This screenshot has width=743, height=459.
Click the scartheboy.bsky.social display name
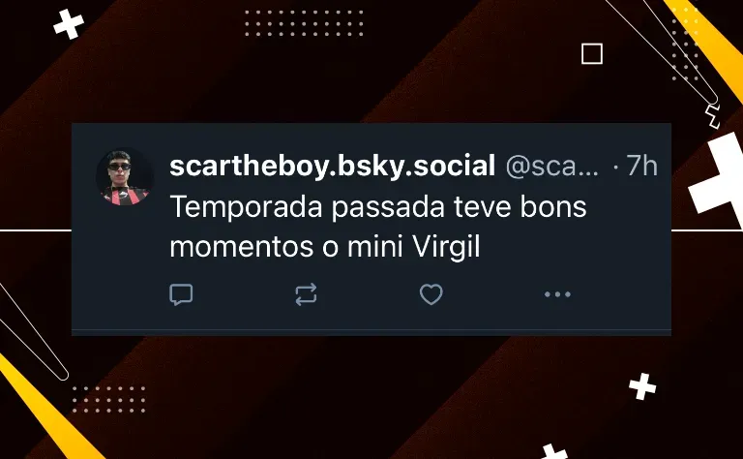[x=333, y=166]
